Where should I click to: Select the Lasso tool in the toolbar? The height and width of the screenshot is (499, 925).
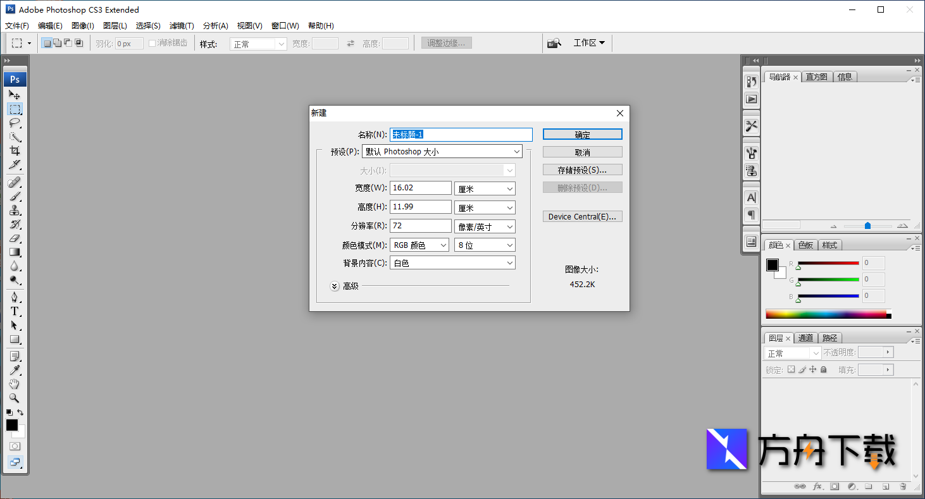point(15,123)
